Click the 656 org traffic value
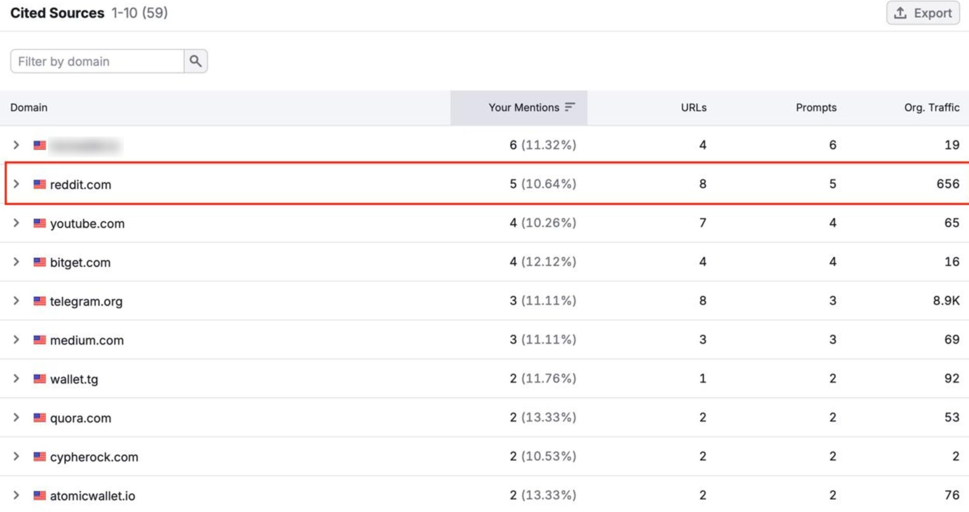Viewport: 969px width, 512px height. (x=948, y=184)
